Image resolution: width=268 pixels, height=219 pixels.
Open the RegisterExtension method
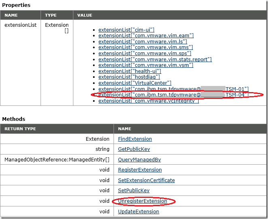(140, 170)
